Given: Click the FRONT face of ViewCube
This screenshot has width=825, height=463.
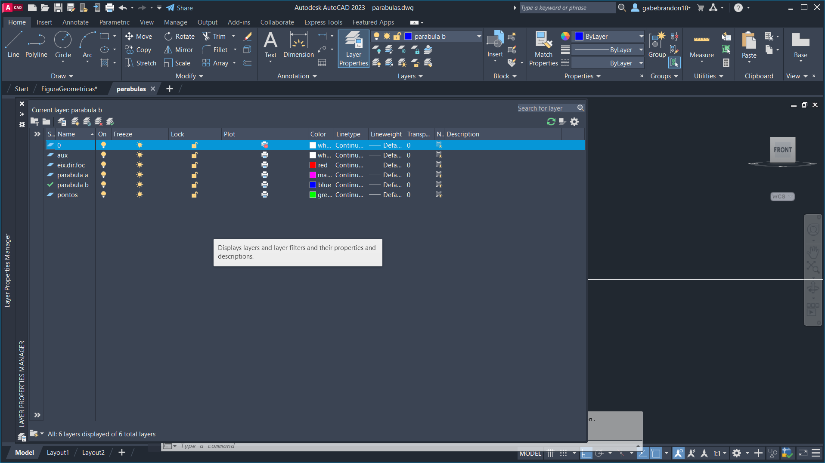Looking at the screenshot, I should 782,150.
